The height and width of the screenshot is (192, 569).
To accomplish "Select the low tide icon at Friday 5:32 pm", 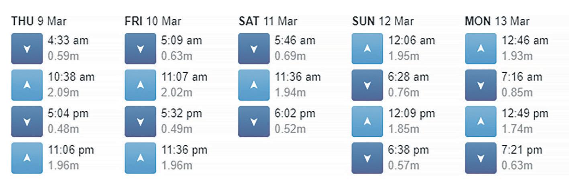I will tap(140, 121).
